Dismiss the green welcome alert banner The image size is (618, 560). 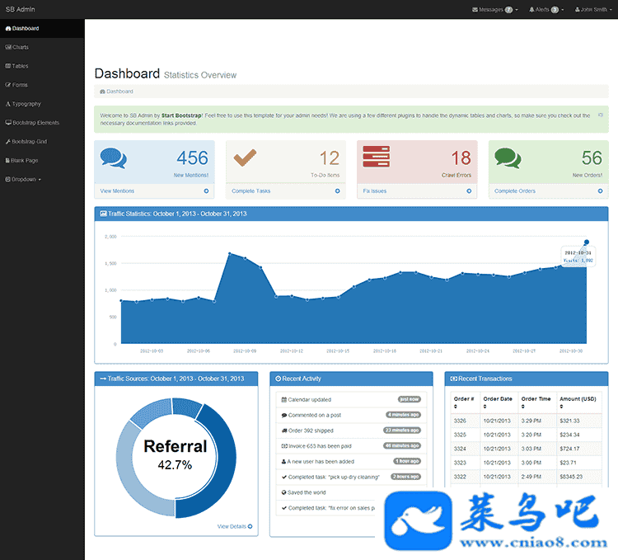point(600,115)
